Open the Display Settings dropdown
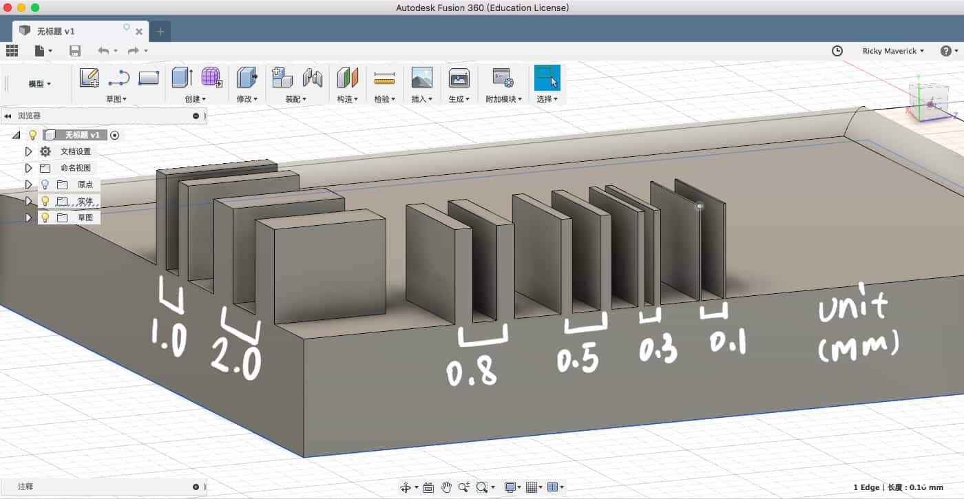This screenshot has height=499, width=964. [513, 487]
